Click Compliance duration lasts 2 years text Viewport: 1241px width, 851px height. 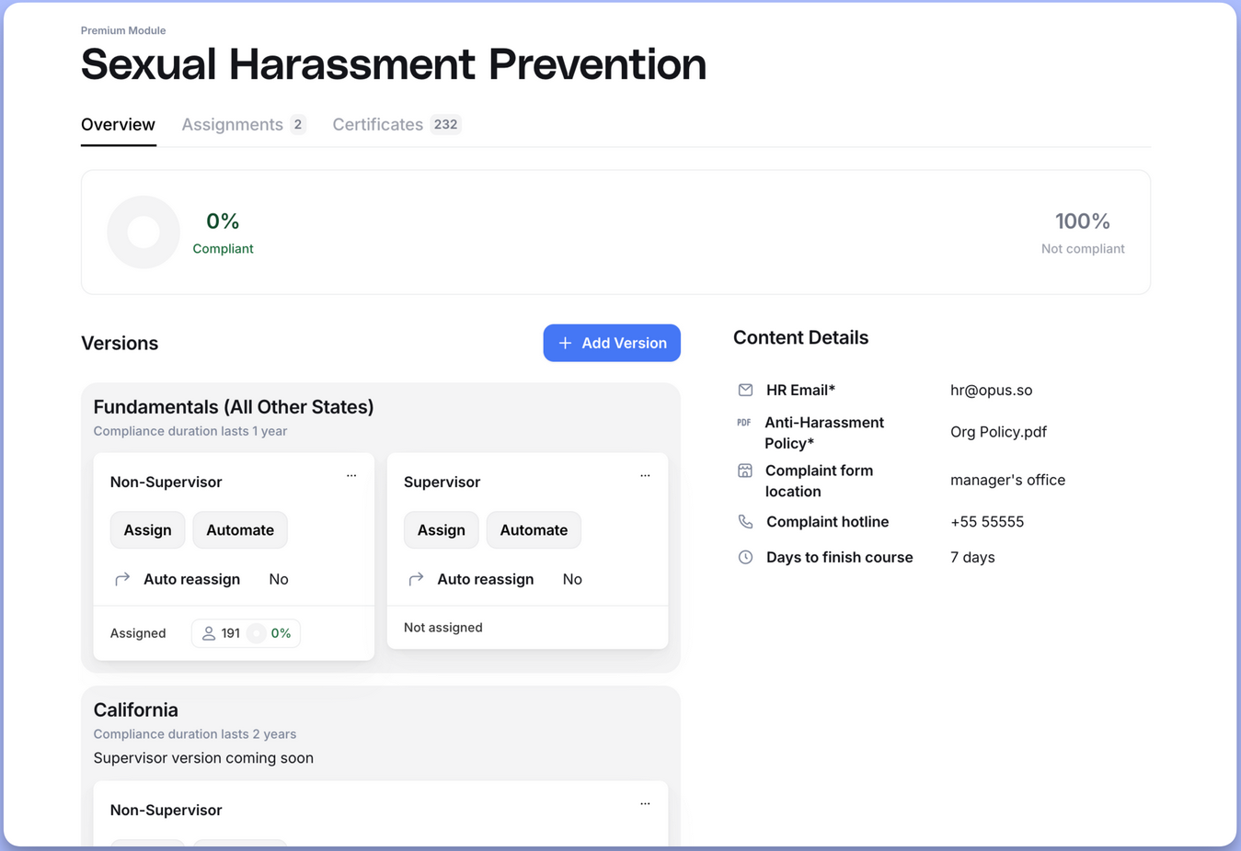coord(195,734)
